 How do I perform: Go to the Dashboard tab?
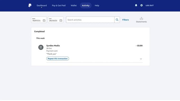click(42, 6)
